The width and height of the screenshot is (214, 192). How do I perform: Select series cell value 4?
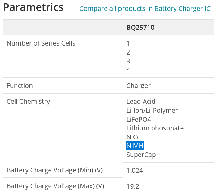tap(128, 70)
